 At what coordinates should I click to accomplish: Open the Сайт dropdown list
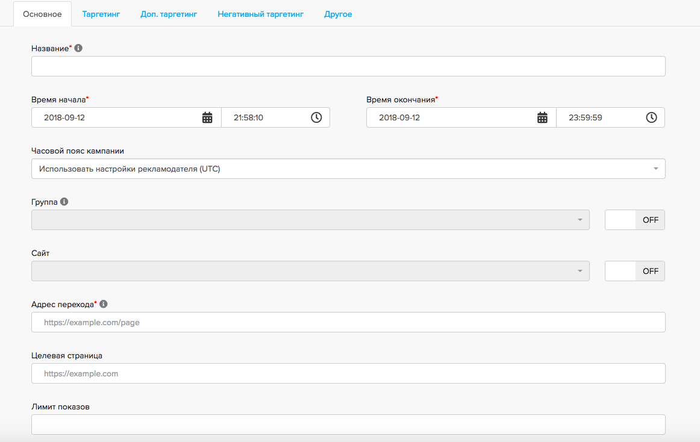coord(310,271)
